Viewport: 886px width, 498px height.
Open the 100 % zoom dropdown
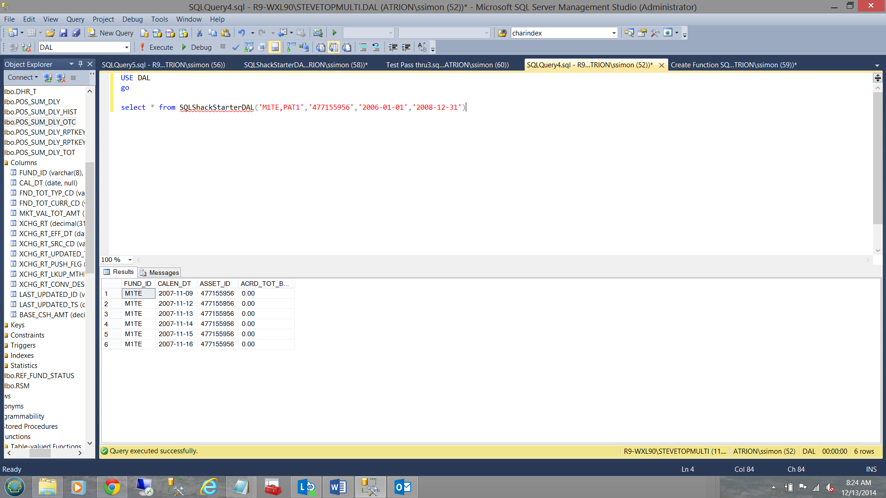pos(130,260)
